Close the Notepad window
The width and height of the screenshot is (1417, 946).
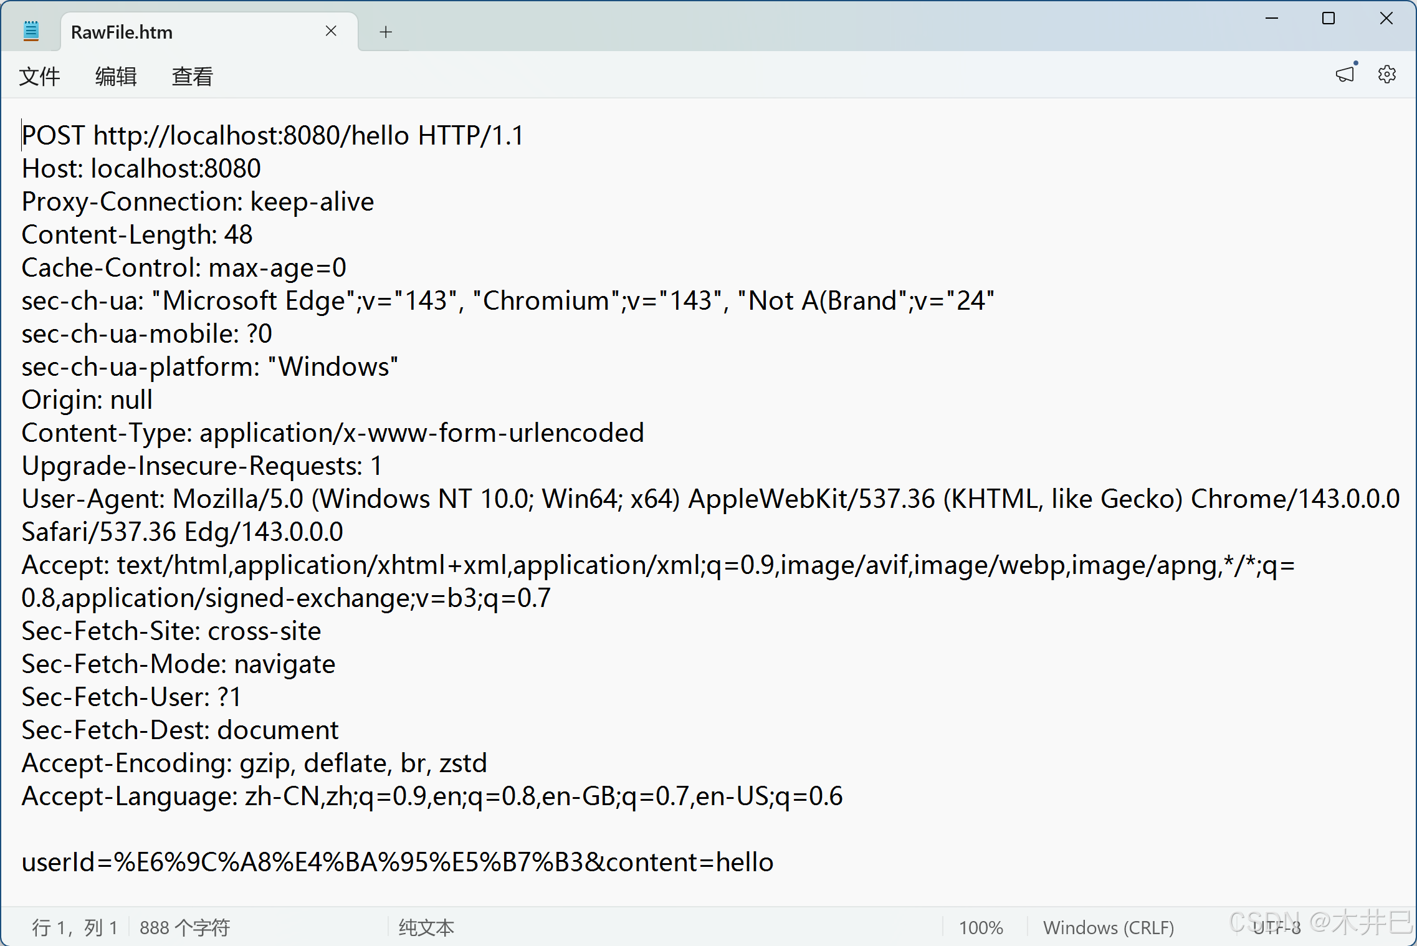click(x=1386, y=19)
